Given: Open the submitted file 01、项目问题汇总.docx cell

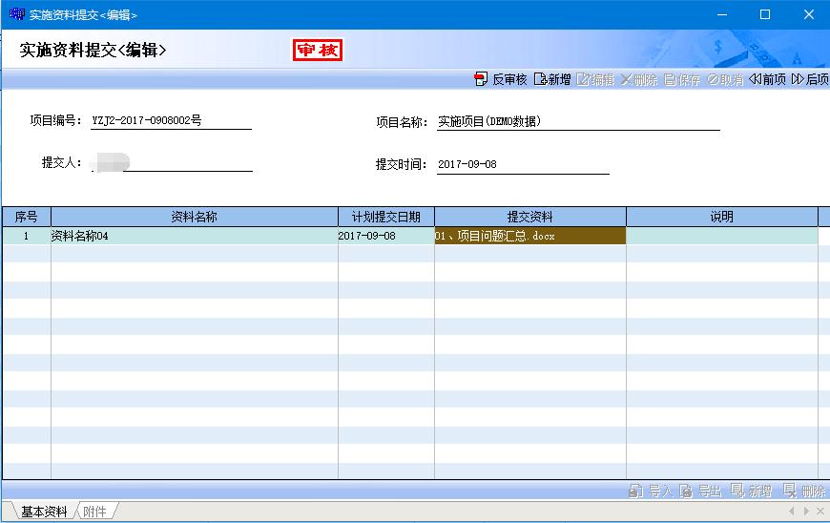Looking at the screenshot, I should [529, 236].
